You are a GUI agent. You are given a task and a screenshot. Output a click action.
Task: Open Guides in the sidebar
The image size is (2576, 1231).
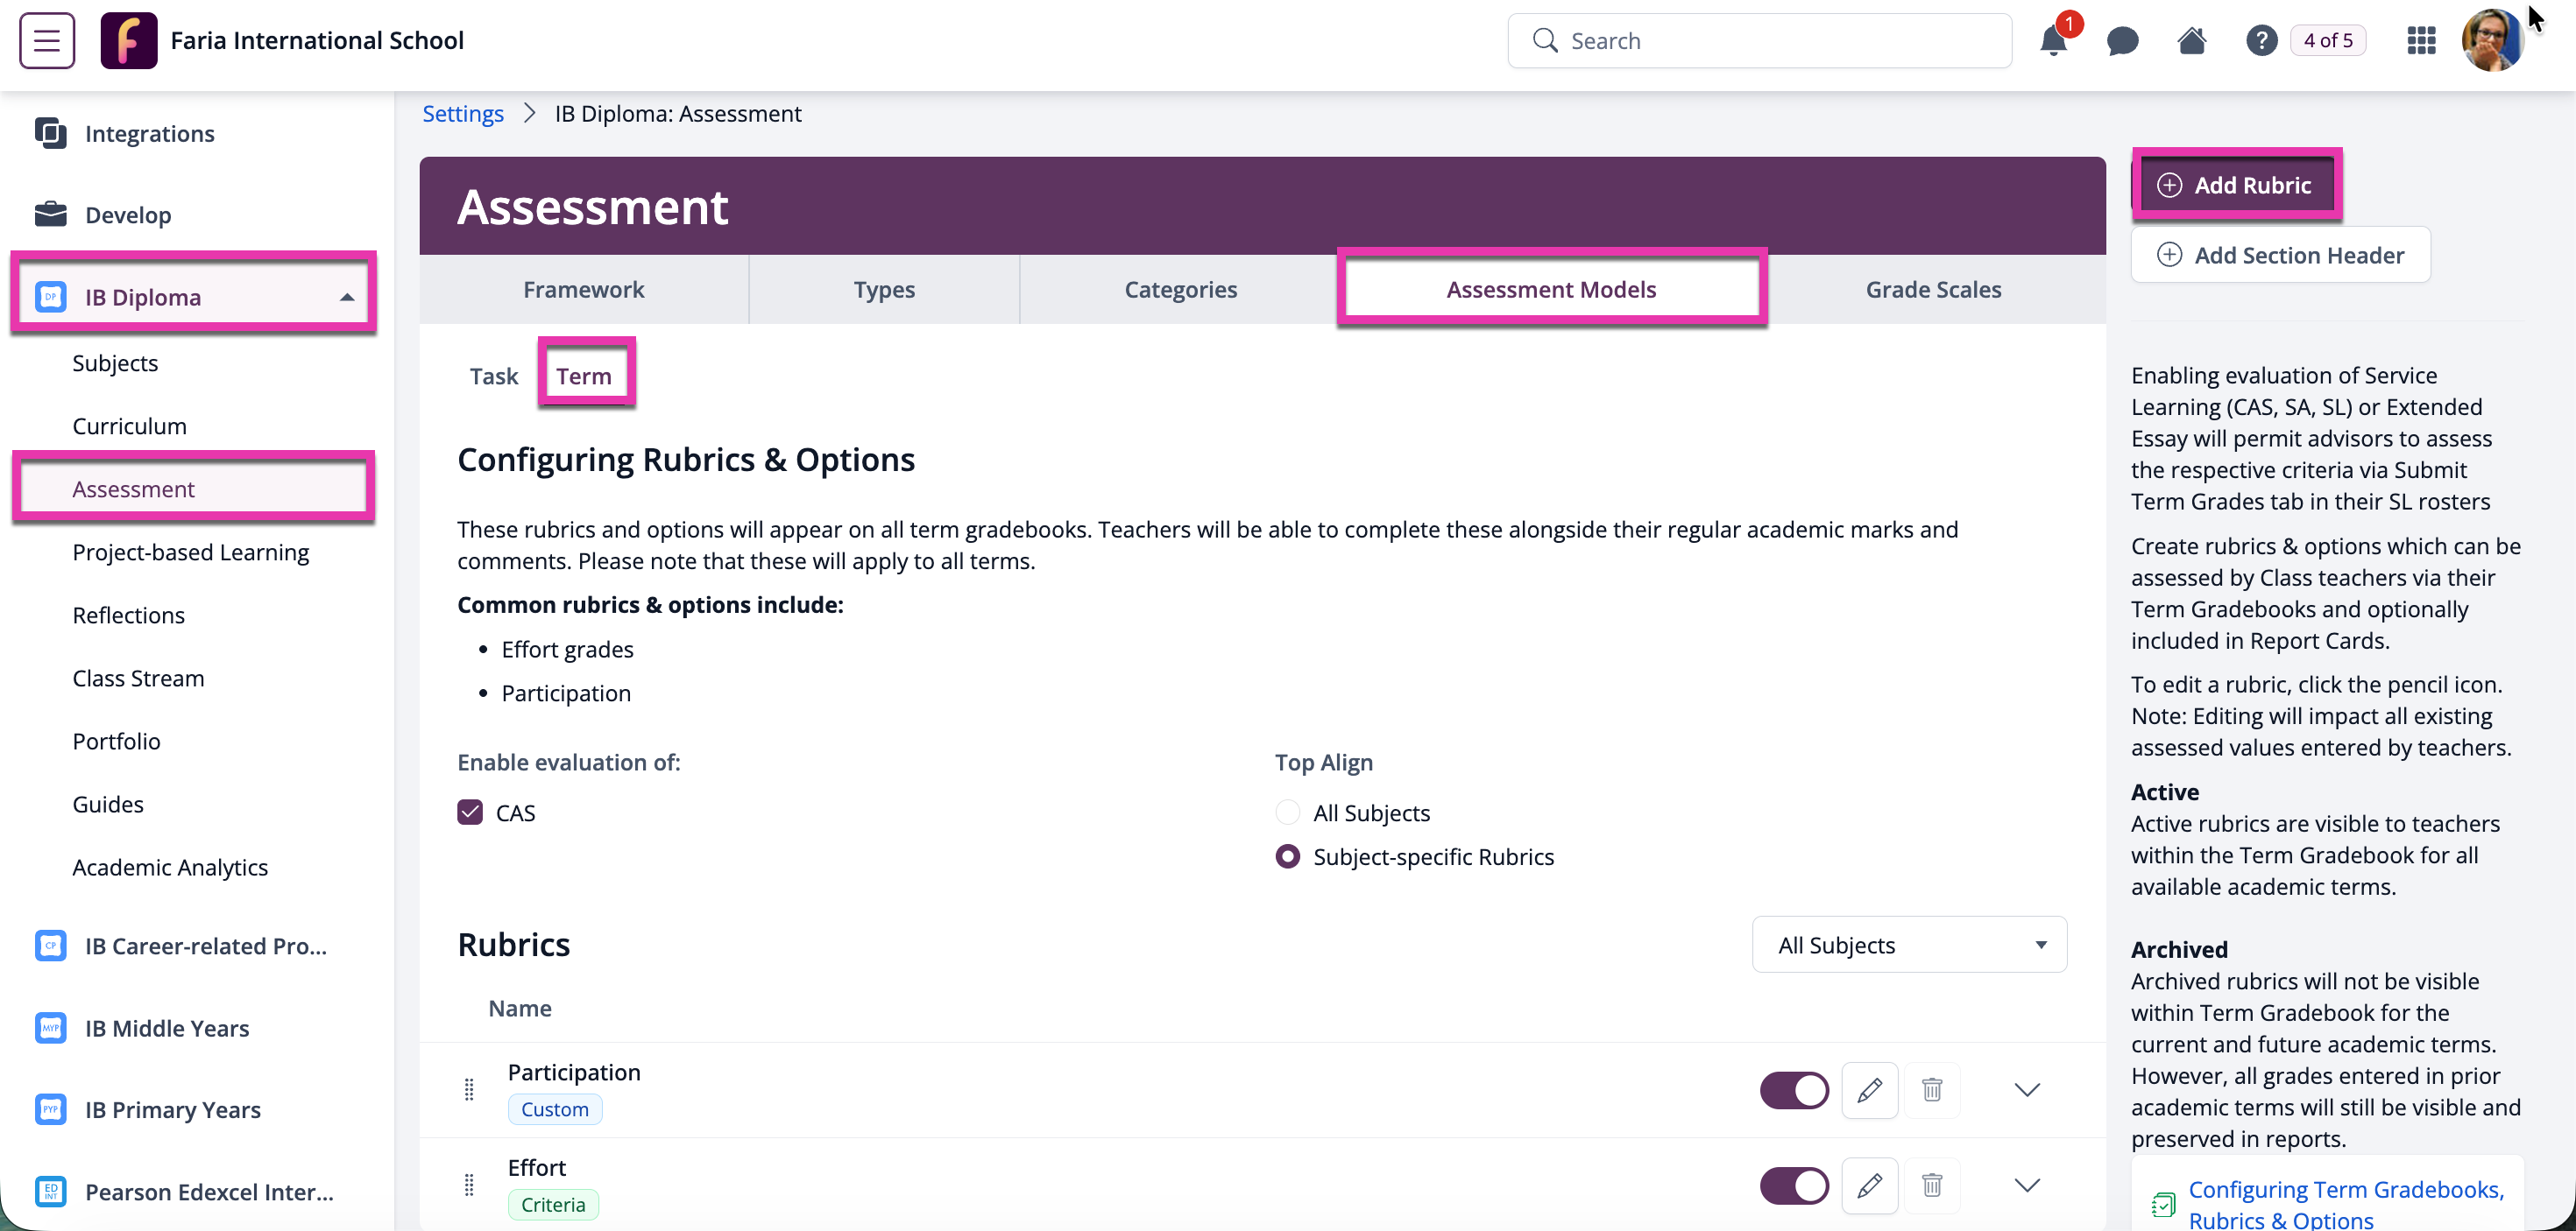108,804
